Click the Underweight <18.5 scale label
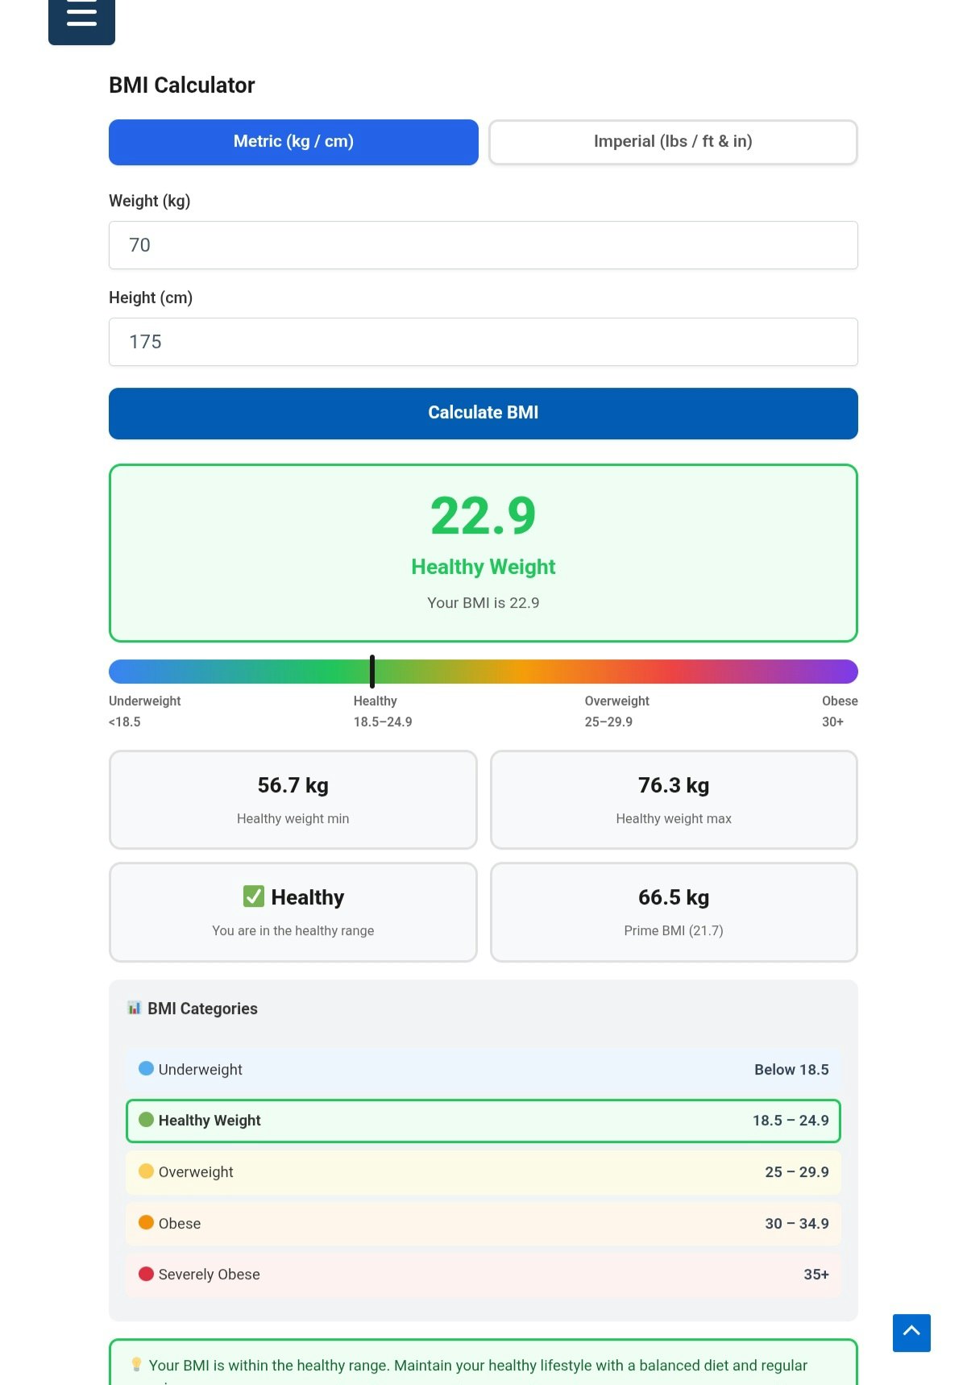The height and width of the screenshot is (1385, 967). coord(145,711)
